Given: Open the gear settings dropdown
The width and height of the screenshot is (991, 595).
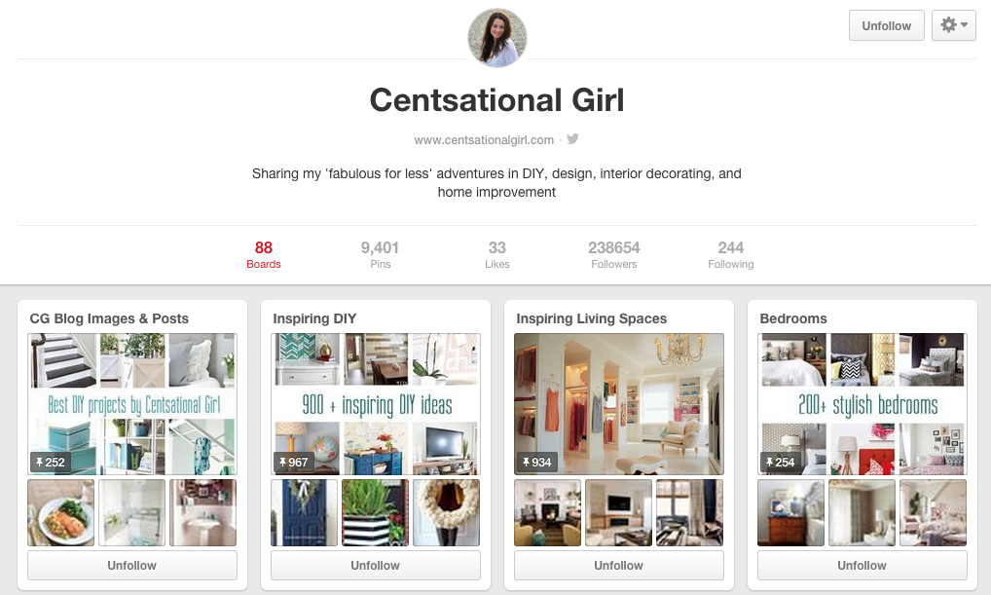Looking at the screenshot, I should (954, 25).
